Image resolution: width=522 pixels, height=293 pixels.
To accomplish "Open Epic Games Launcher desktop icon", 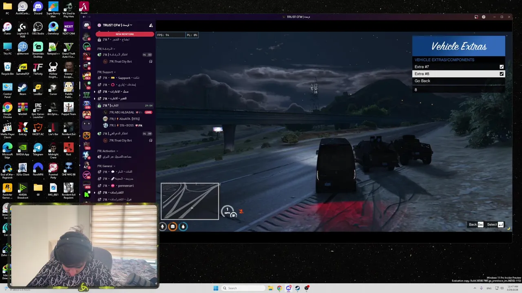I will (38, 111).
